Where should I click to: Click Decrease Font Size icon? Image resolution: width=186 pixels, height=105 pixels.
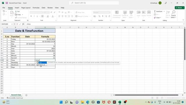55,12
